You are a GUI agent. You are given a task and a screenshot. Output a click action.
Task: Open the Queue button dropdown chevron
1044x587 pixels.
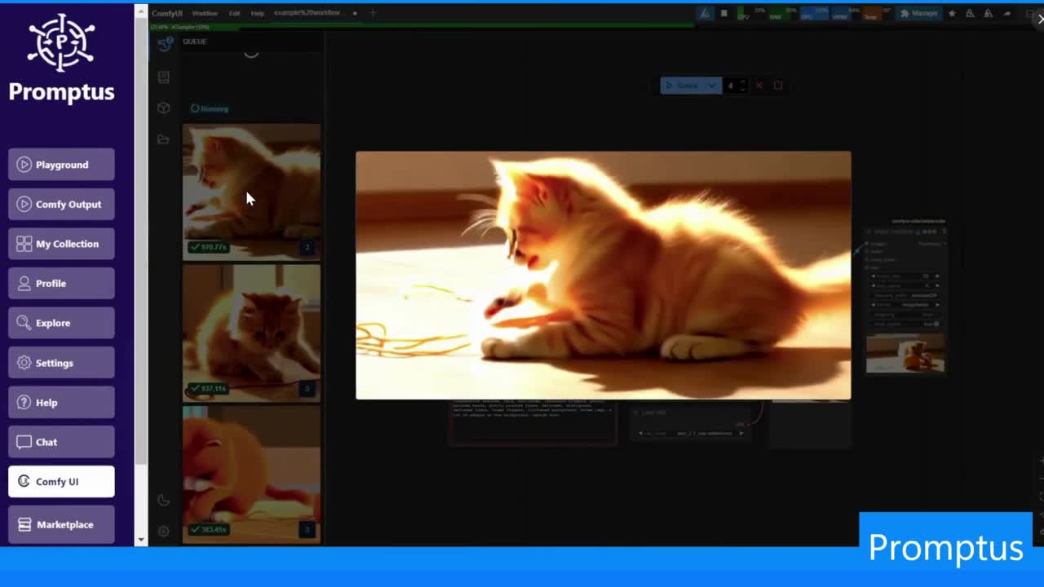[712, 86]
